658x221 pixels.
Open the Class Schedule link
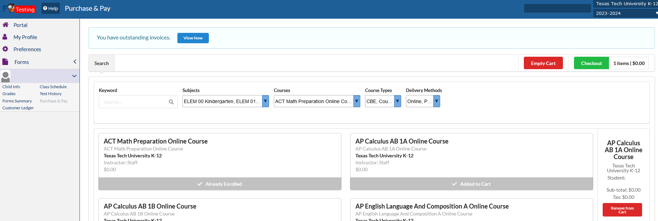pos(53,87)
